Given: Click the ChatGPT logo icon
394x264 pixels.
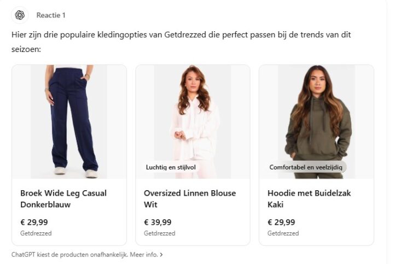Looking at the screenshot, I should (20, 15).
